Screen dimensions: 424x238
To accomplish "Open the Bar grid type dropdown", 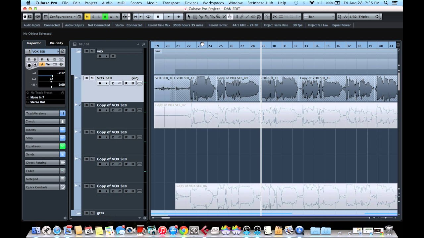I will 319,17.
